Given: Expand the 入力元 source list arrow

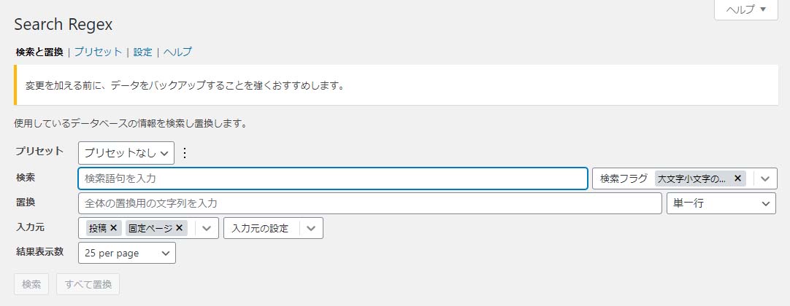Looking at the screenshot, I should click(x=207, y=228).
